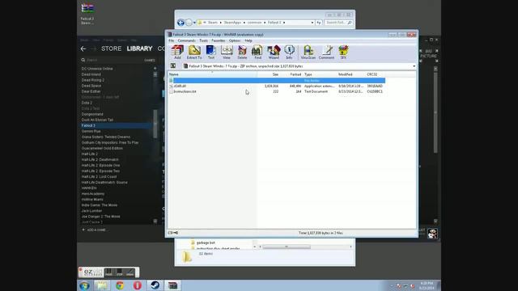This screenshot has width=518, height=291.
Task: Select Fallout 3 in Steam library
Action: tap(88, 126)
